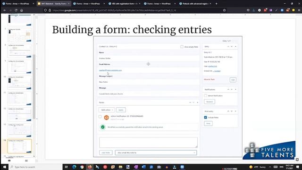Click the Resend notification button
This screenshot has width=302, height=170.
pyautogui.click(x=210, y=102)
